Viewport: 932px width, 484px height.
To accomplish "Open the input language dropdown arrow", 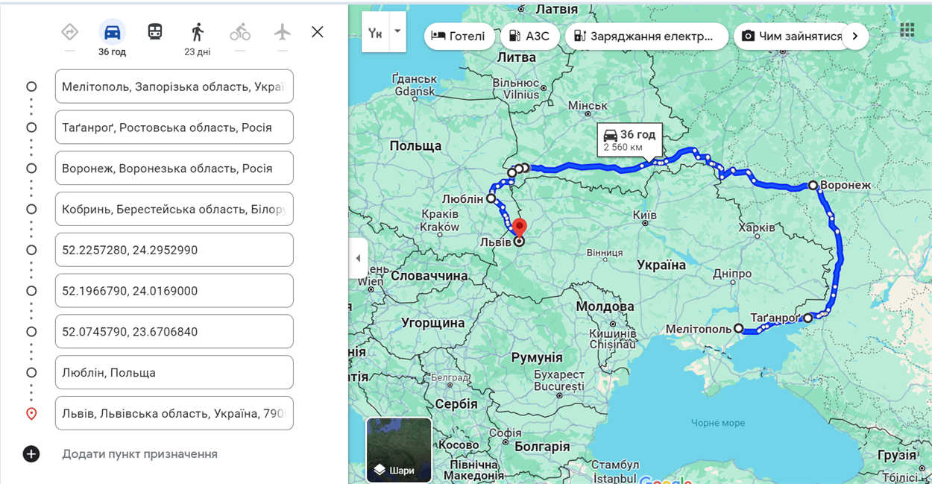I will (x=397, y=31).
